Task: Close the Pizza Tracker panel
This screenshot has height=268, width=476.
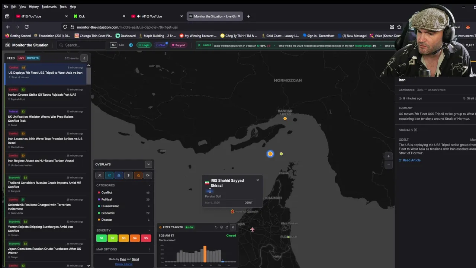Action: point(233,227)
